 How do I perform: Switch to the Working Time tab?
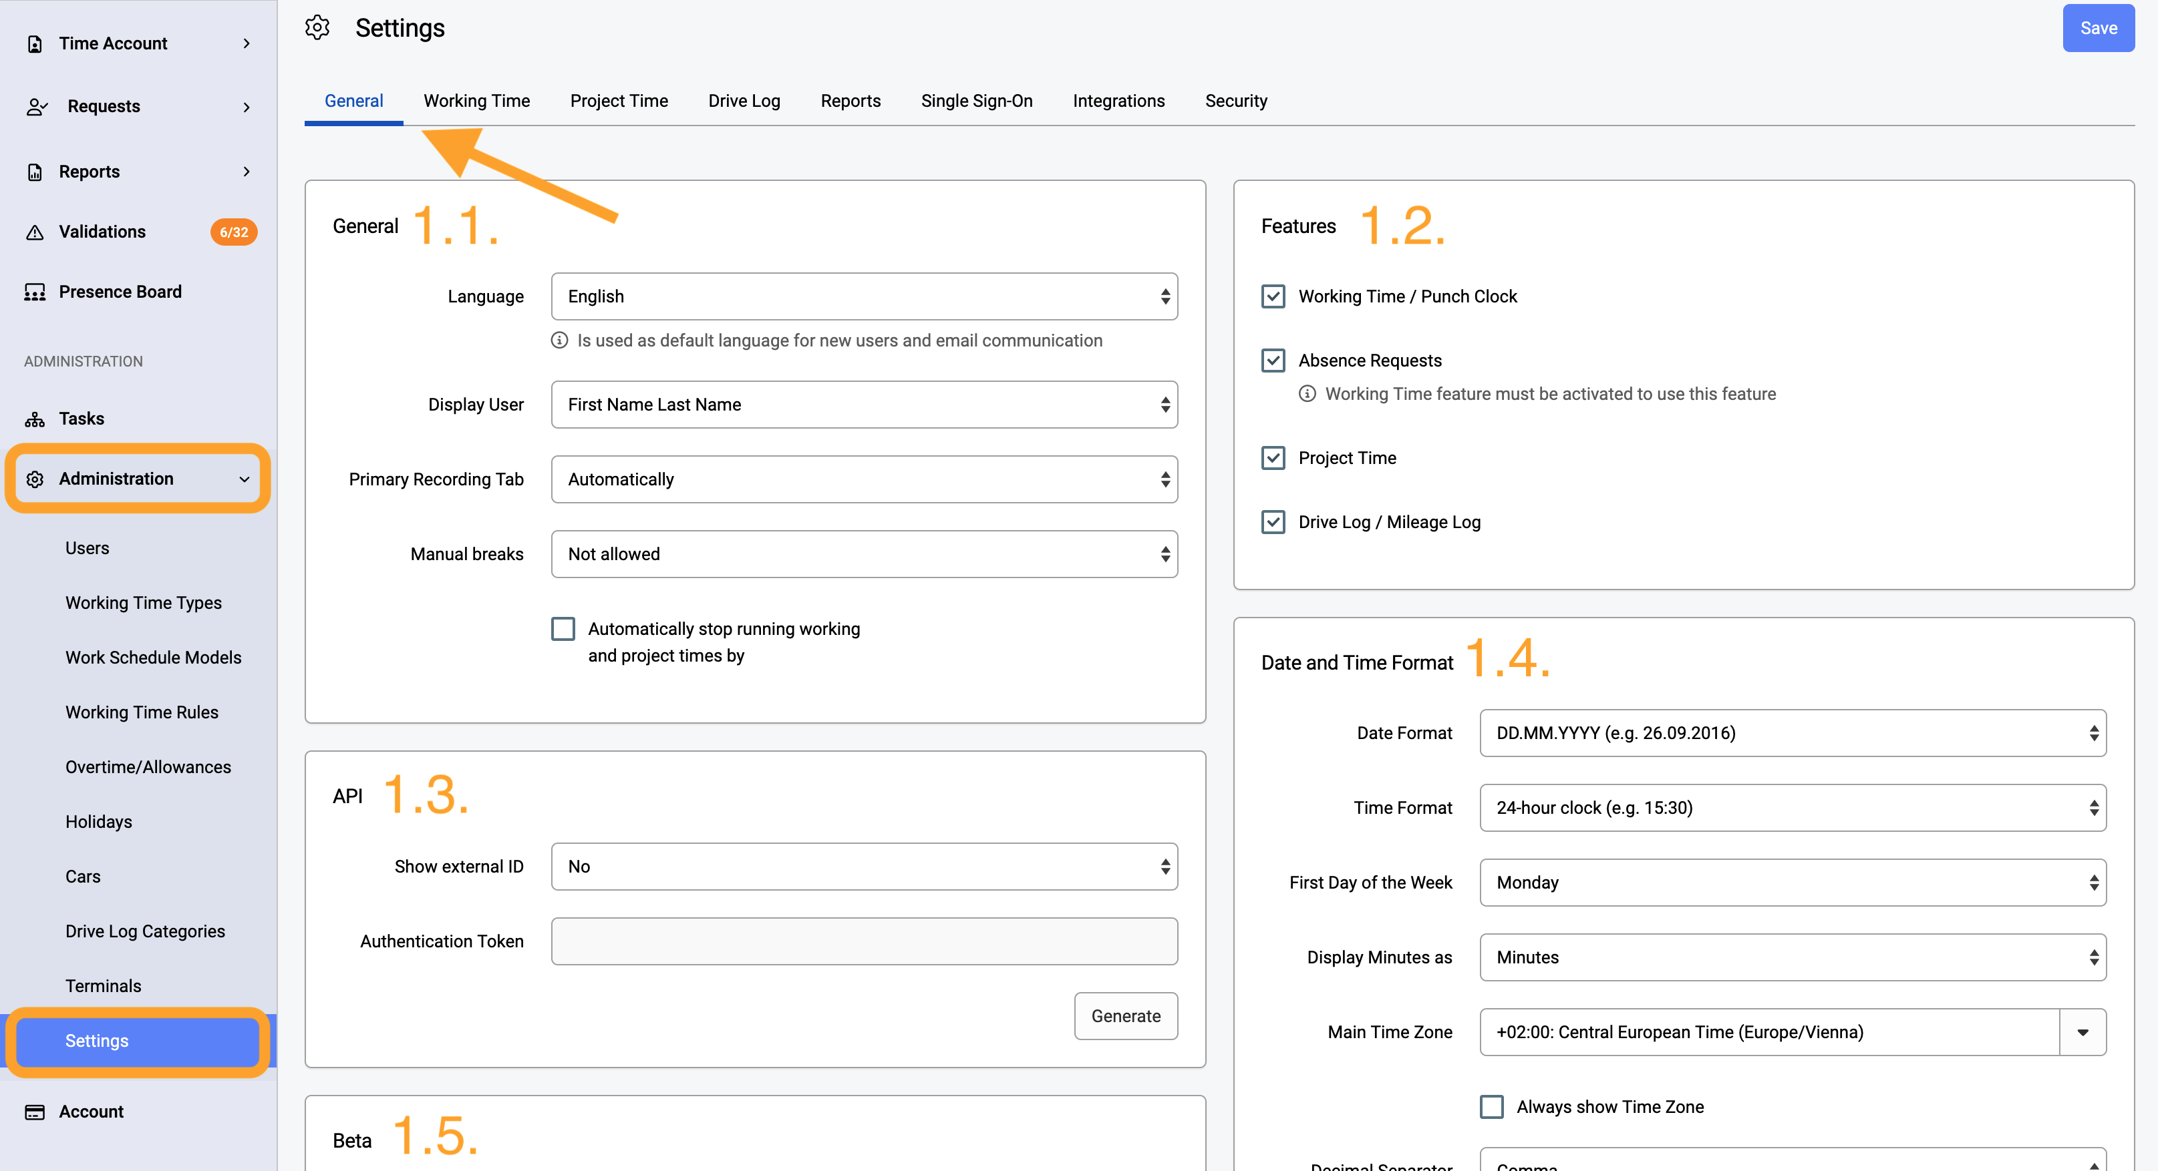[x=476, y=100]
